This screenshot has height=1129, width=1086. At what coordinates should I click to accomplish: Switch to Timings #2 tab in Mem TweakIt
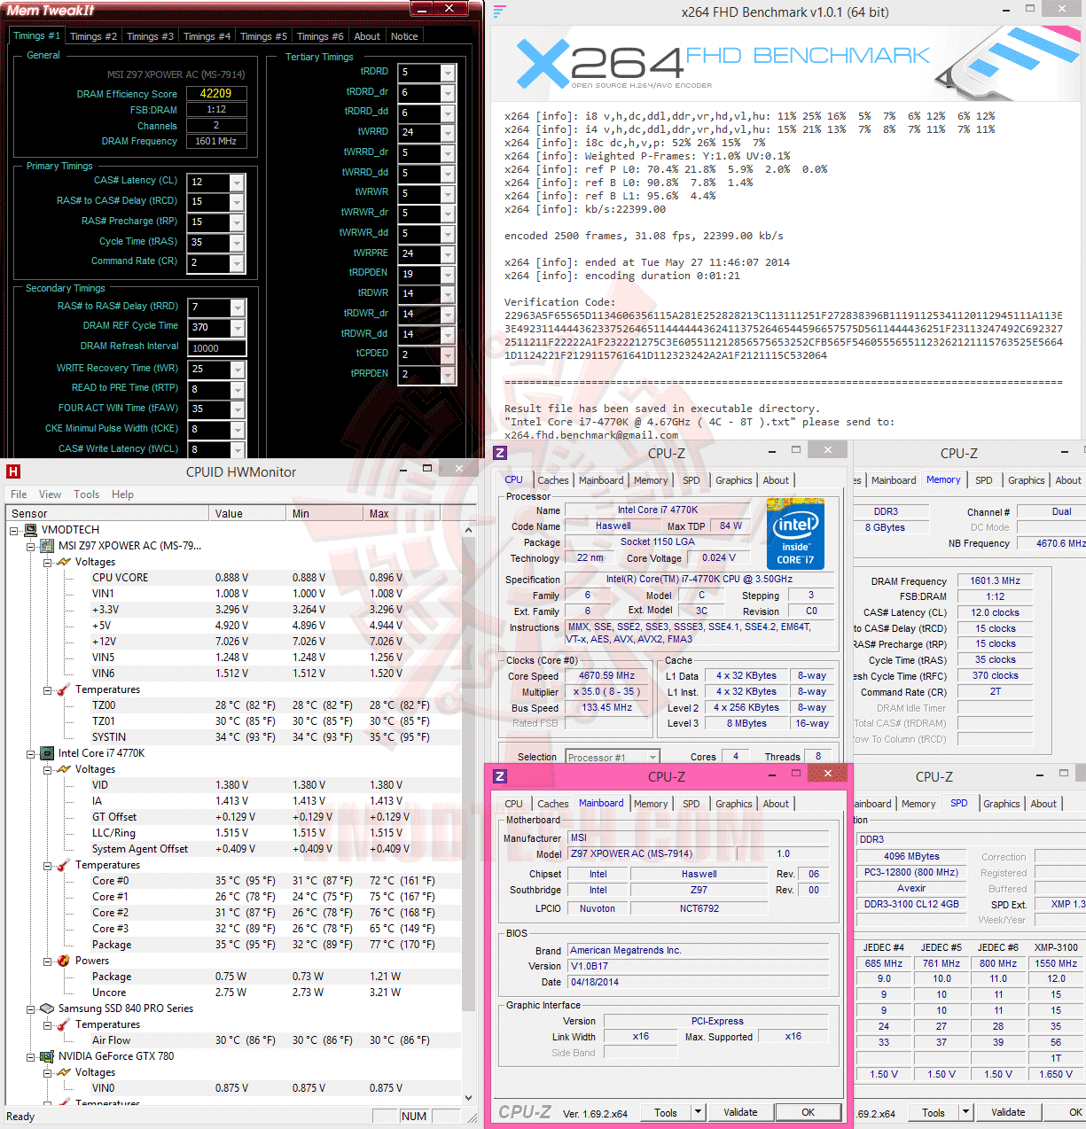click(x=93, y=36)
